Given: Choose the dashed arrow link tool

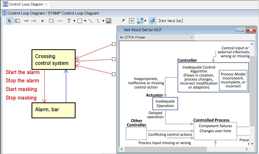Looking at the screenshot, I should click(34, 21).
